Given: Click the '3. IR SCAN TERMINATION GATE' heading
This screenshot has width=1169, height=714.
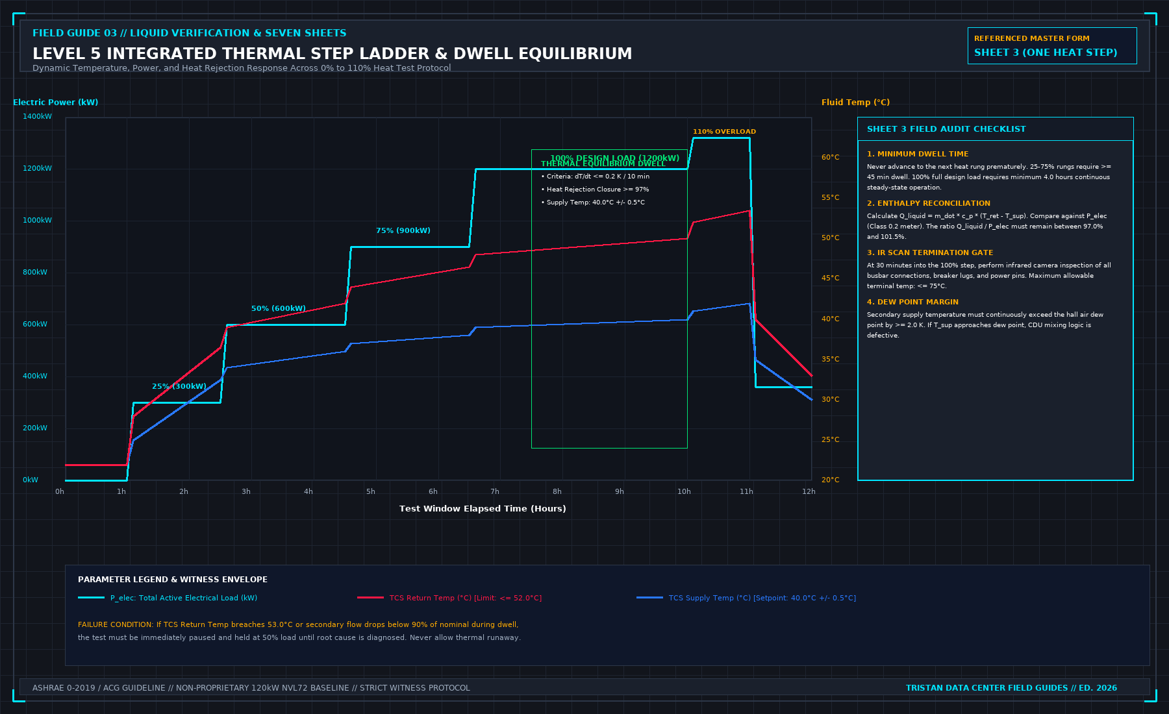Looking at the screenshot, I should coord(930,252).
